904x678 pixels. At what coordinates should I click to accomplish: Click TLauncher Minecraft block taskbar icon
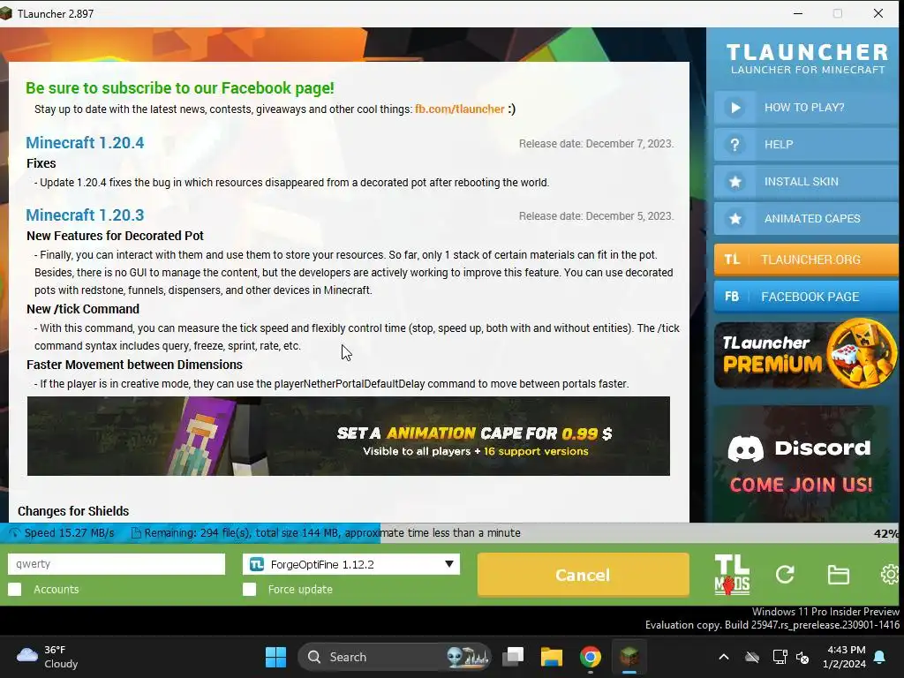pyautogui.click(x=629, y=656)
